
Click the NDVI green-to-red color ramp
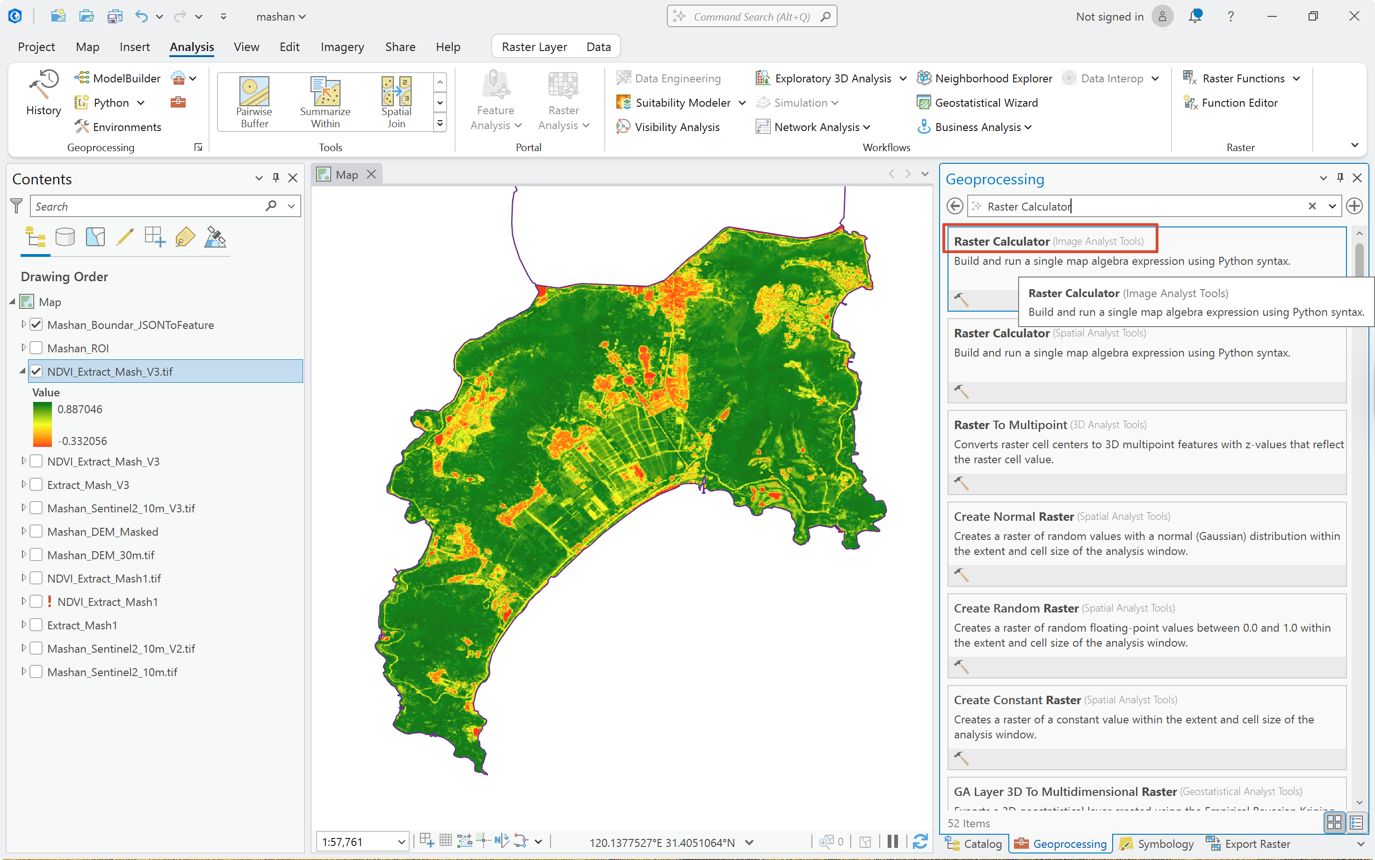pyautogui.click(x=42, y=424)
